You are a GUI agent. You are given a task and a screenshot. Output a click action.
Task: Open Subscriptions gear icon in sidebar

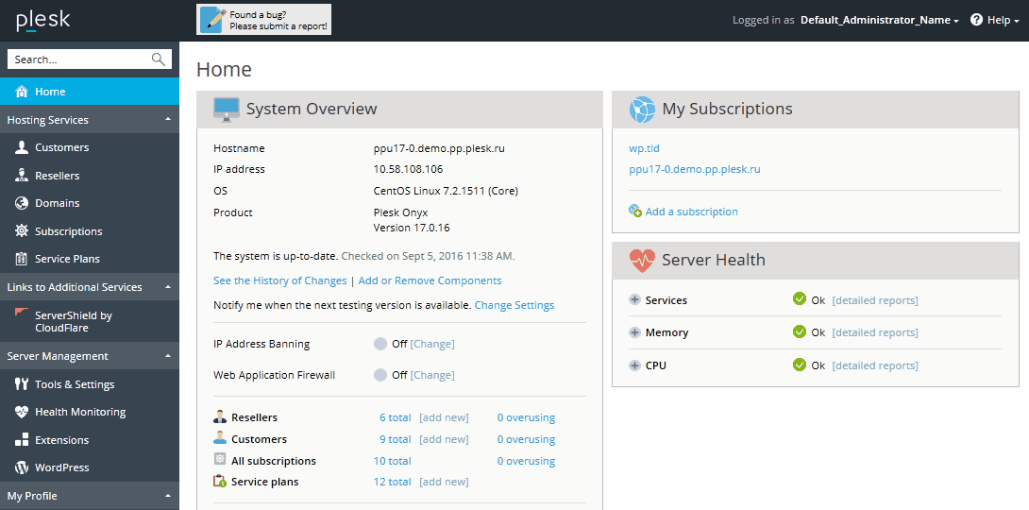pyautogui.click(x=22, y=231)
